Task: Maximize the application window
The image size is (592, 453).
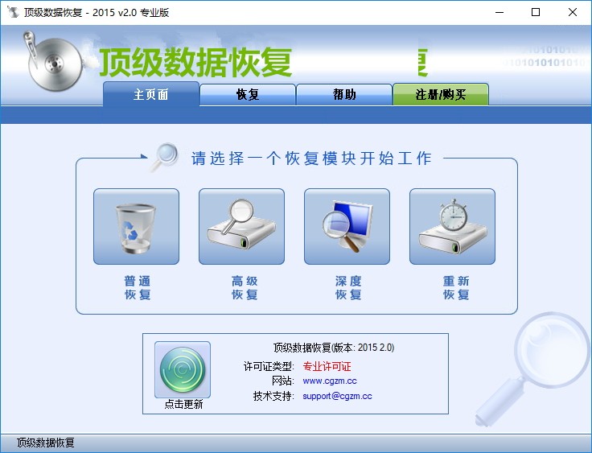Action: (536, 12)
